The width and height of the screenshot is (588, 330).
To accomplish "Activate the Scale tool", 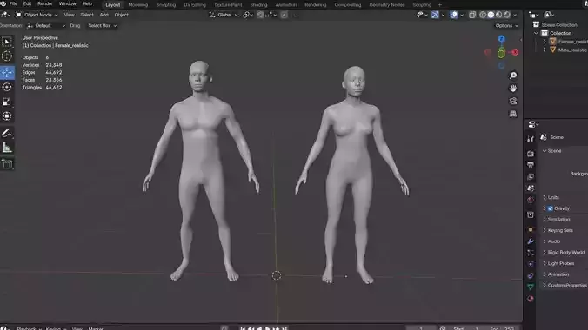I will pyautogui.click(x=7, y=102).
